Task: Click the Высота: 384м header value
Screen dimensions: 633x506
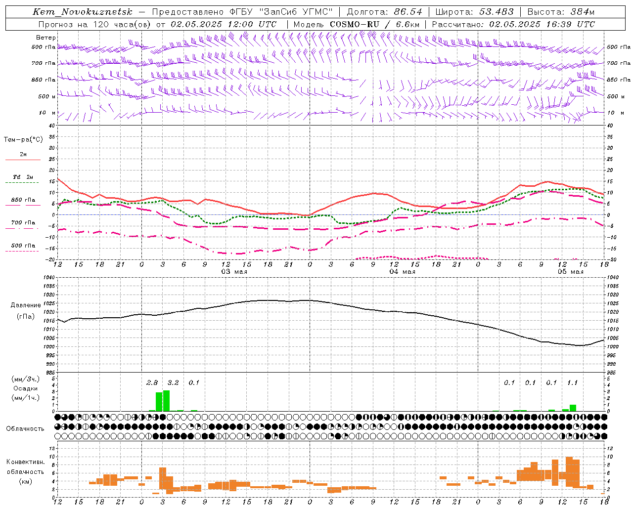Action: point(561,12)
